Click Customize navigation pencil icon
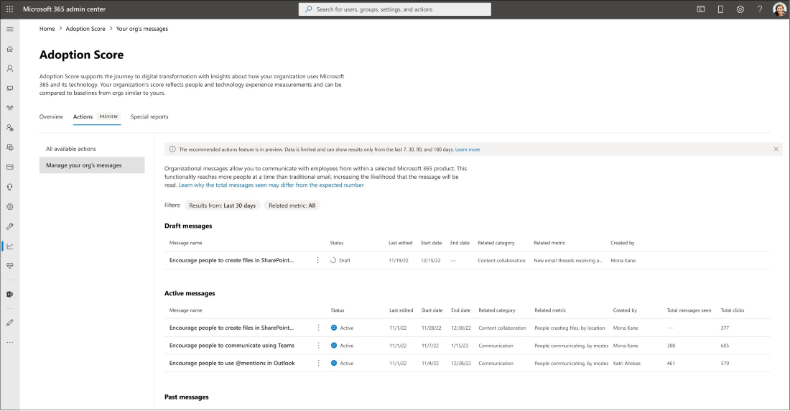The width and height of the screenshot is (790, 411). [9, 323]
